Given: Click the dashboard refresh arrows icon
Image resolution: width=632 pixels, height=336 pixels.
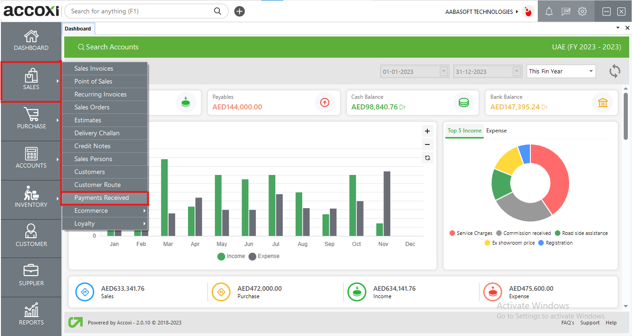Looking at the screenshot, I should coord(614,72).
